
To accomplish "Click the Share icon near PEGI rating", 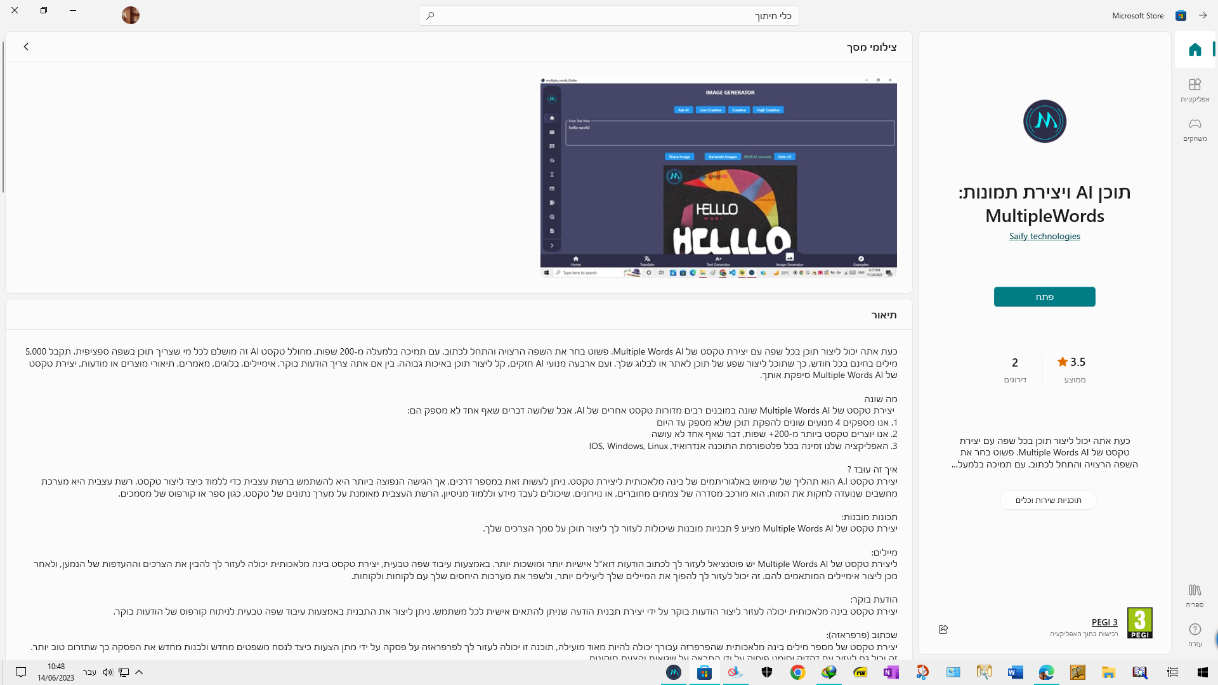I will click(943, 629).
